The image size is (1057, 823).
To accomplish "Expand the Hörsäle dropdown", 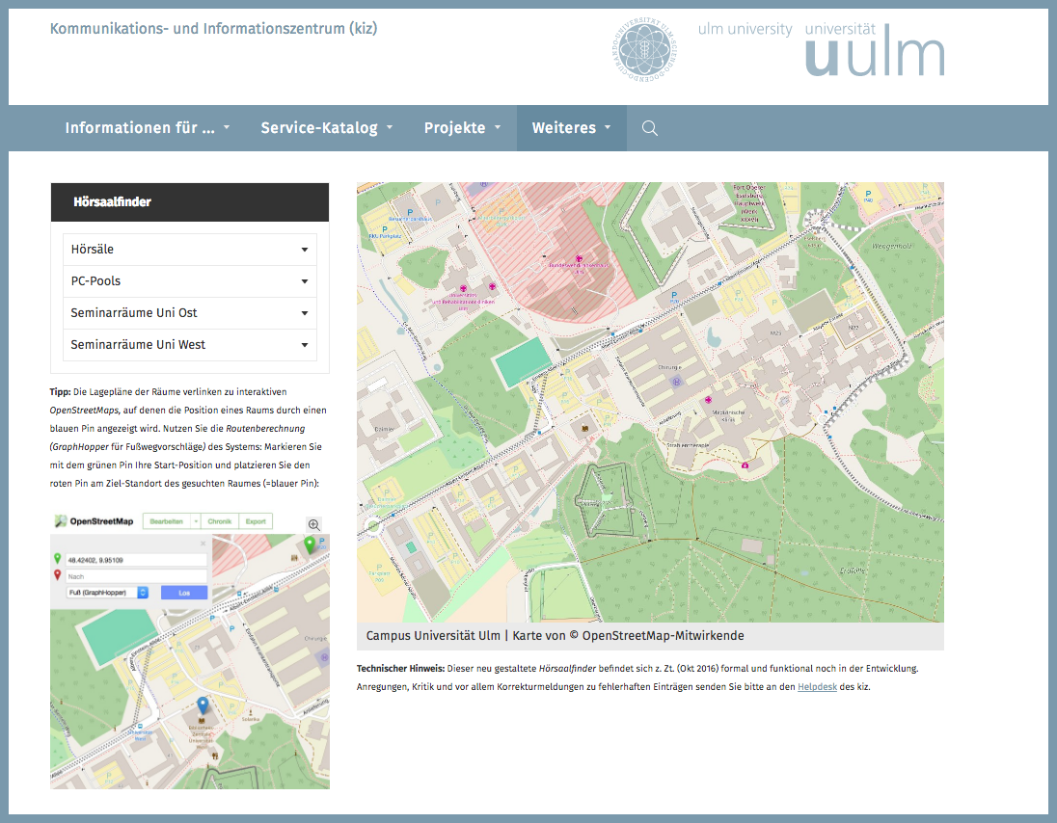I will tap(190, 250).
